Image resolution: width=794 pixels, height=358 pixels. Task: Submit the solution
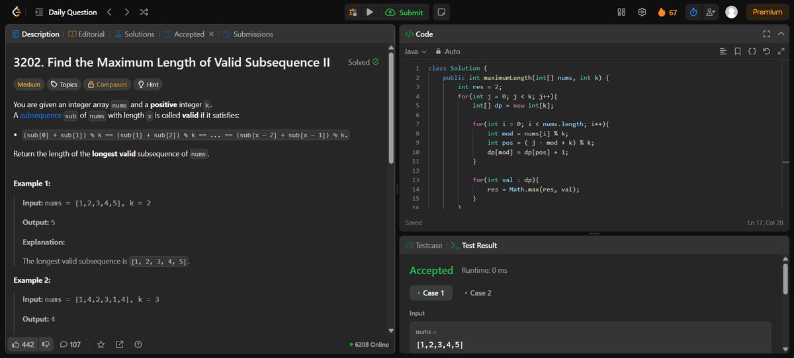(x=404, y=12)
